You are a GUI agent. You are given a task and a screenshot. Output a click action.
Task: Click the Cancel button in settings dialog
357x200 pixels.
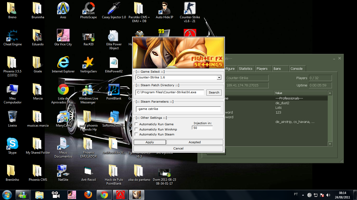point(178,148)
